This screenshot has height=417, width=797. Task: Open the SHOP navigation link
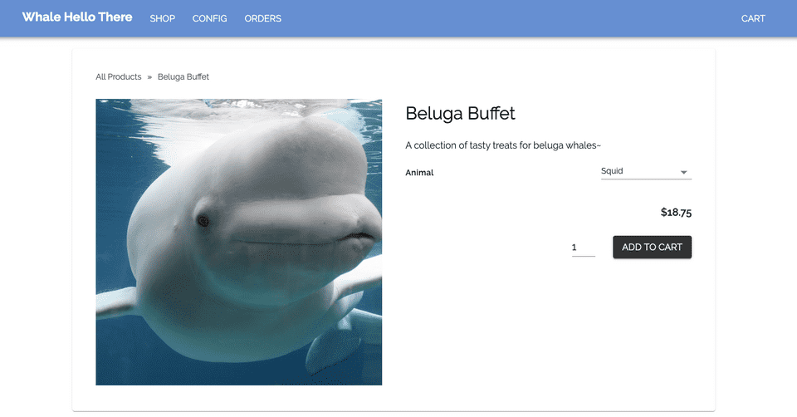(162, 18)
